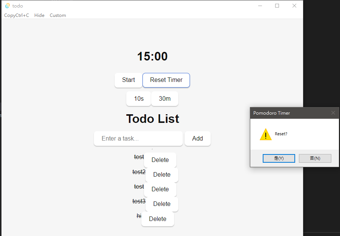The image size is (340, 236).
Task: Close the Pomodoro Timer dialog
Action: click(x=333, y=113)
